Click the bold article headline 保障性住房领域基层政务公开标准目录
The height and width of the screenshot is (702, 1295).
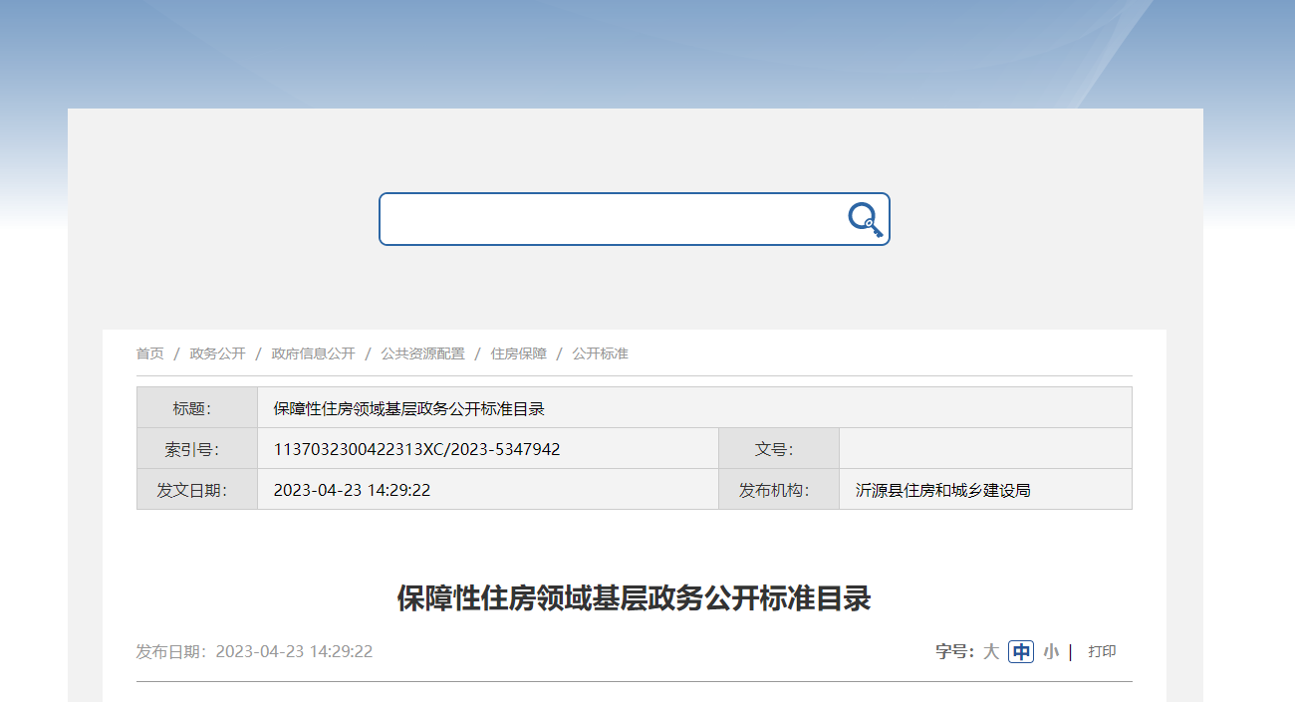click(634, 598)
